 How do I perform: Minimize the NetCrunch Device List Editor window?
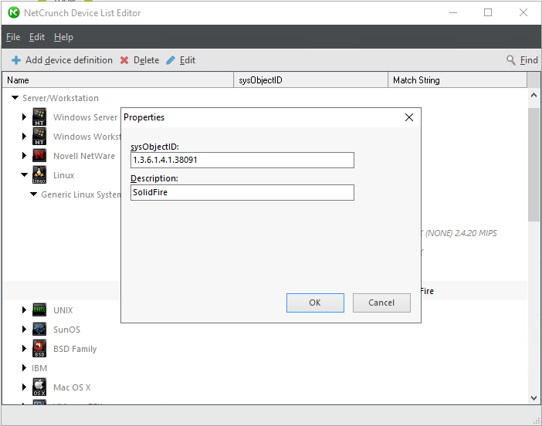point(452,12)
